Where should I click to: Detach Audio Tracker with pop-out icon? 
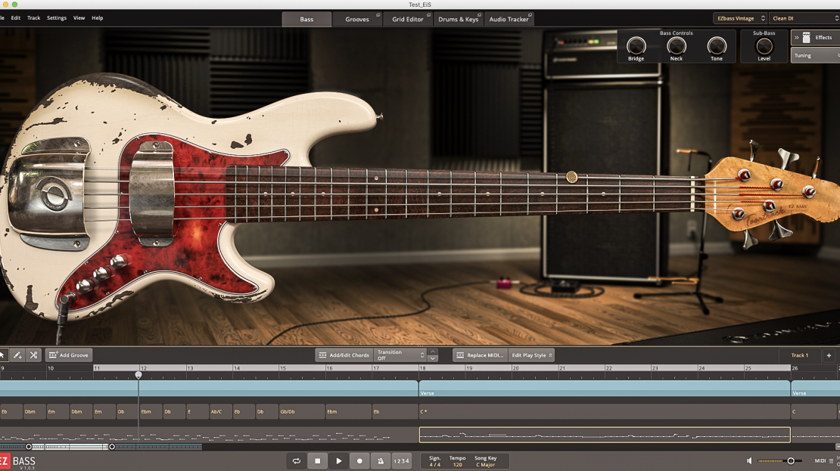tap(530, 15)
